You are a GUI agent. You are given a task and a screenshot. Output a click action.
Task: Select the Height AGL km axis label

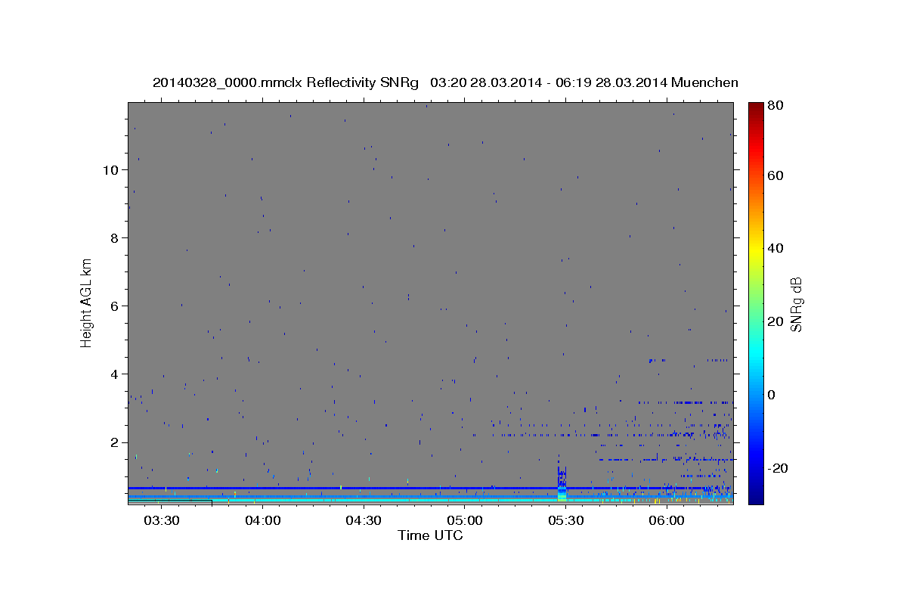click(86, 302)
